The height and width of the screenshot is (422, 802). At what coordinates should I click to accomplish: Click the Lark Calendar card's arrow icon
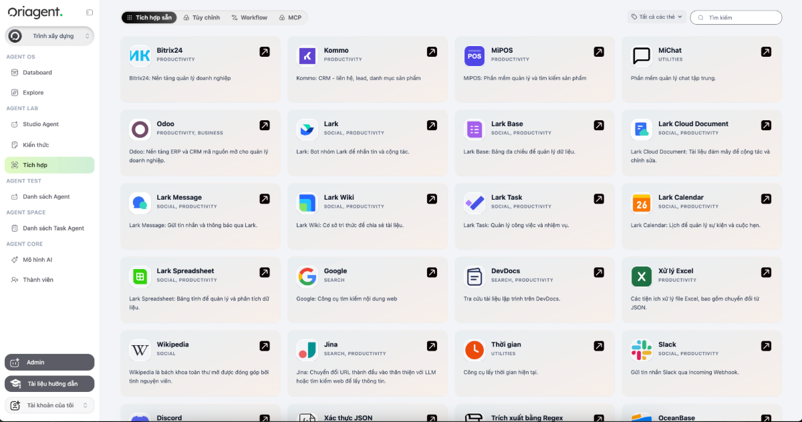pyautogui.click(x=766, y=199)
